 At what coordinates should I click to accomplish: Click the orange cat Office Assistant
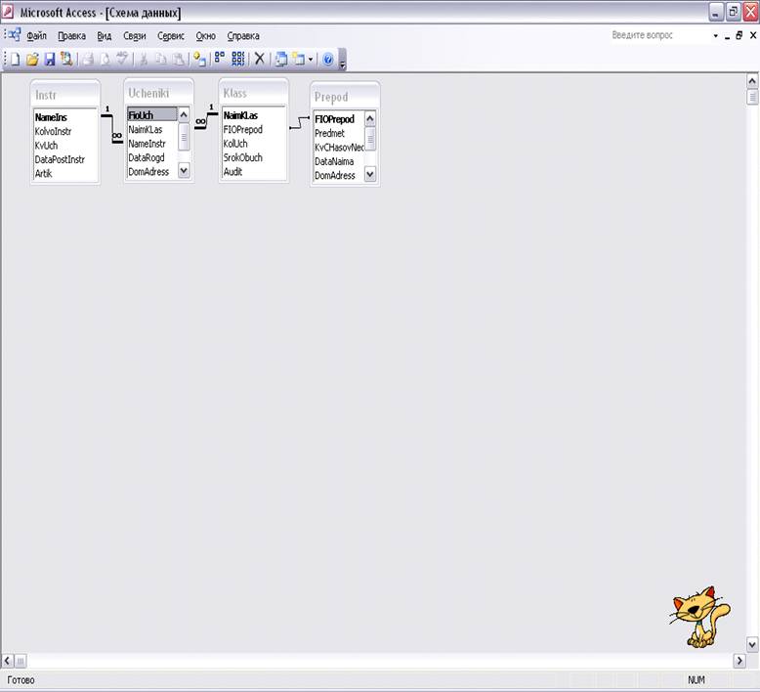tap(698, 617)
